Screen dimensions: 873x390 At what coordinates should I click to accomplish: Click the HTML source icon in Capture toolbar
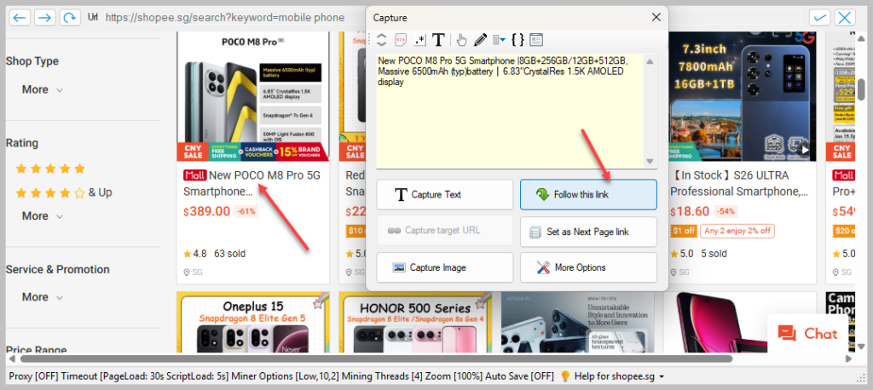400,39
